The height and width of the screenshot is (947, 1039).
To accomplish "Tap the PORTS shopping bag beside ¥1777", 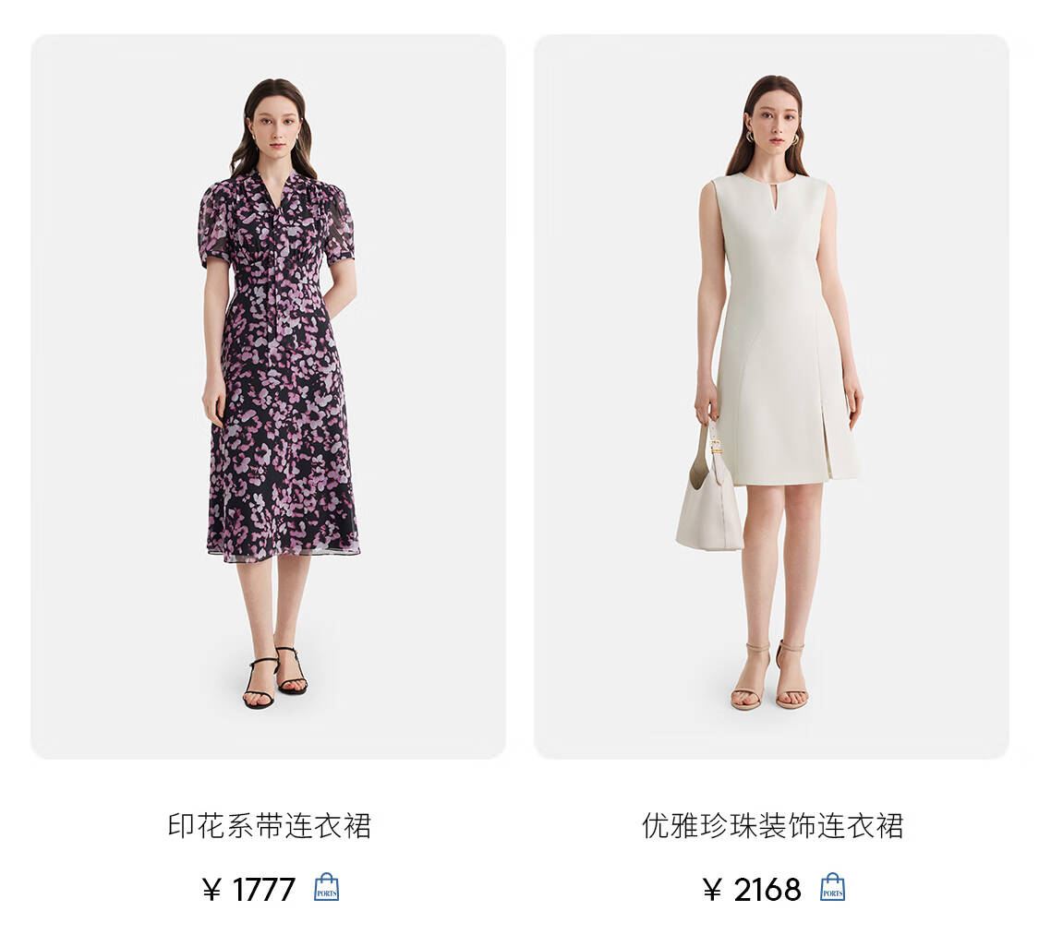I will coord(326,887).
